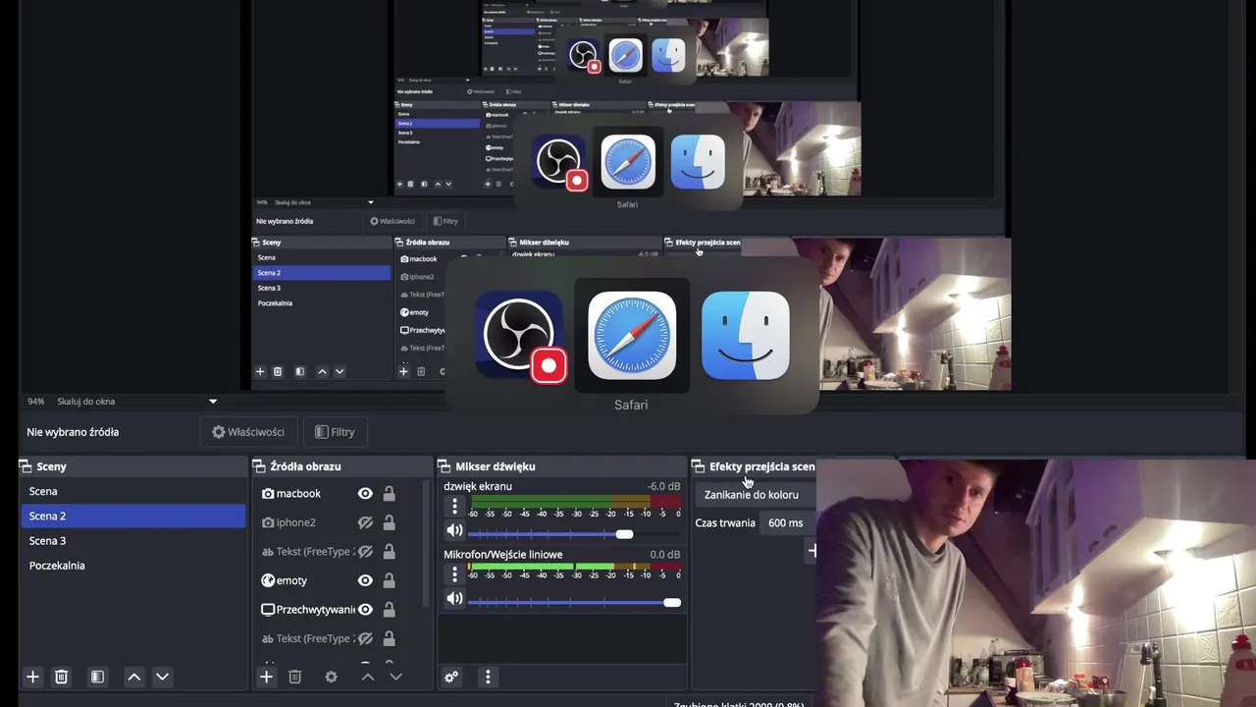Click the Źródła obrazu list scrollbar
This screenshot has width=1256, height=707.
pos(426,545)
